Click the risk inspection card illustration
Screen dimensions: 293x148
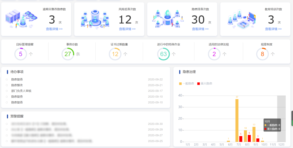[x=95, y=19]
